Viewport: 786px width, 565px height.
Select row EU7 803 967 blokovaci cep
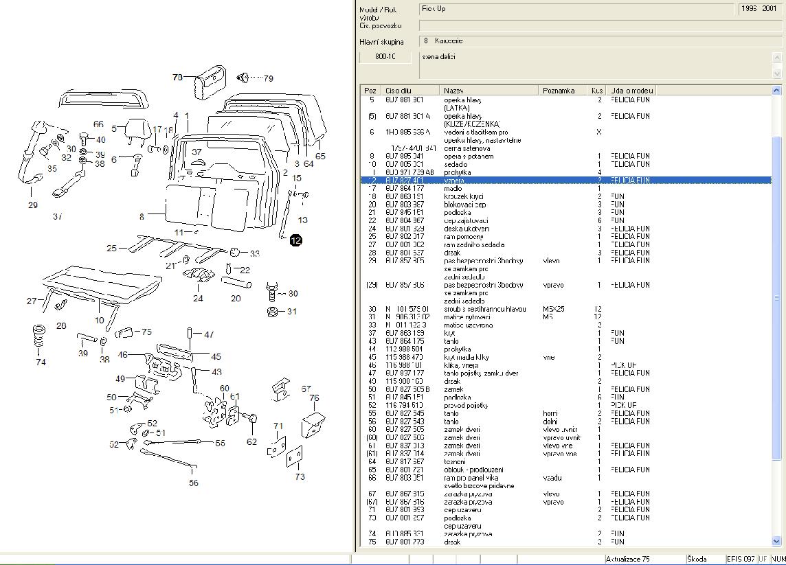(x=566, y=205)
